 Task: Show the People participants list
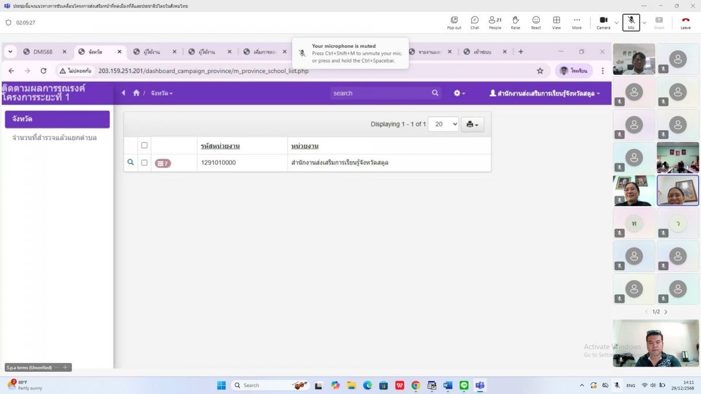pos(495,22)
